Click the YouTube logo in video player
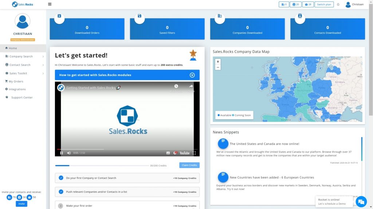 click(x=184, y=153)
